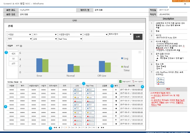
Task: Go to page 5 in pagination
Action: tap(76, 127)
